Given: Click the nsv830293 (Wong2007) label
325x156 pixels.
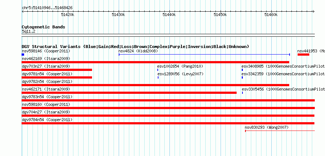Looking at the screenshot, I should [x=267, y=127].
